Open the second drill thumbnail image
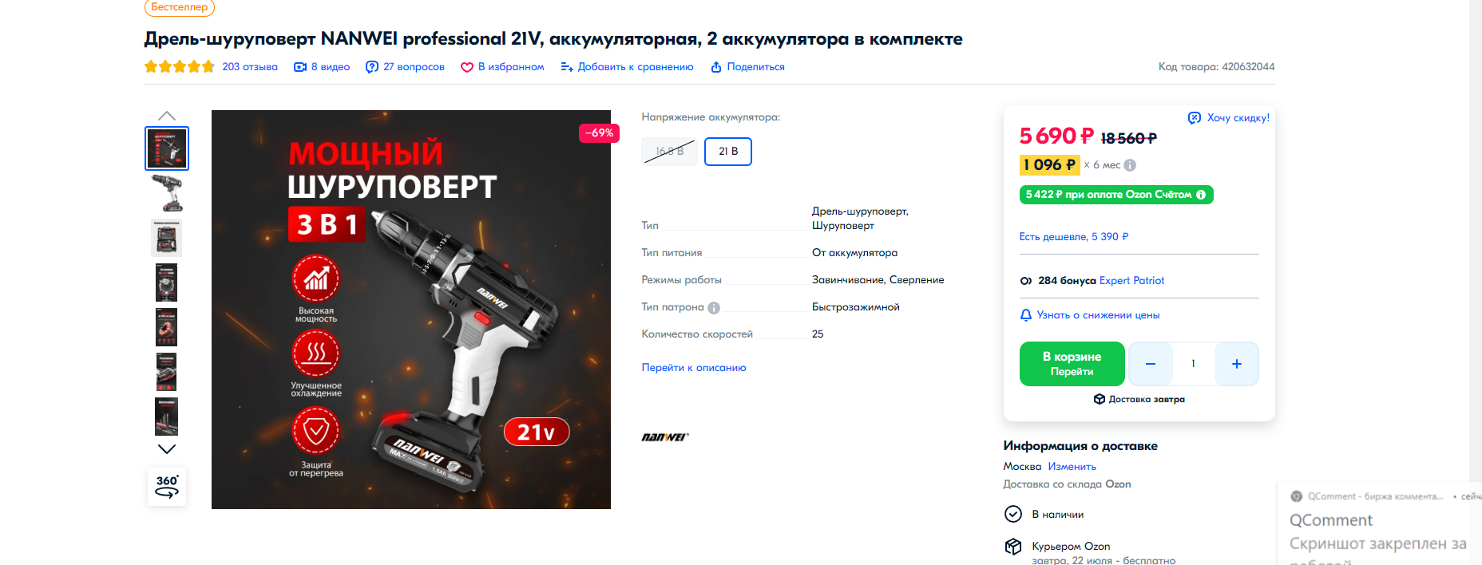Screen dimensions: 1482x565 (x=167, y=193)
